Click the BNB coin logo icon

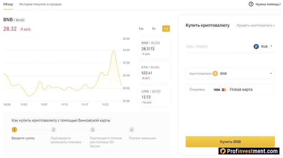point(215,73)
